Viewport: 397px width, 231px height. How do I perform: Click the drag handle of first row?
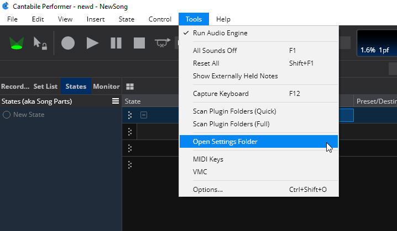pos(130,115)
